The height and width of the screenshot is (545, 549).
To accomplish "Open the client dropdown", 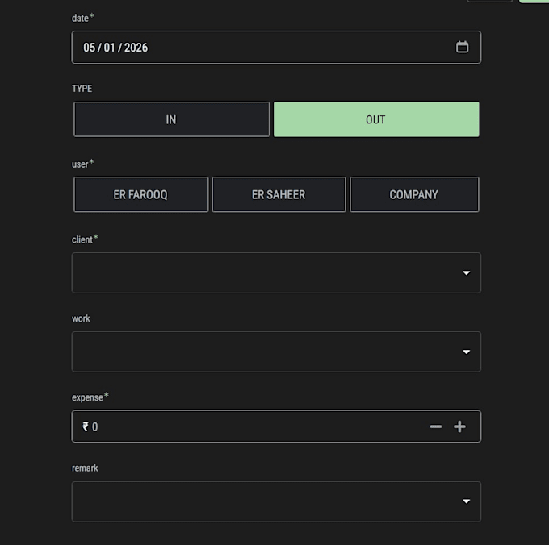I will 276,273.
